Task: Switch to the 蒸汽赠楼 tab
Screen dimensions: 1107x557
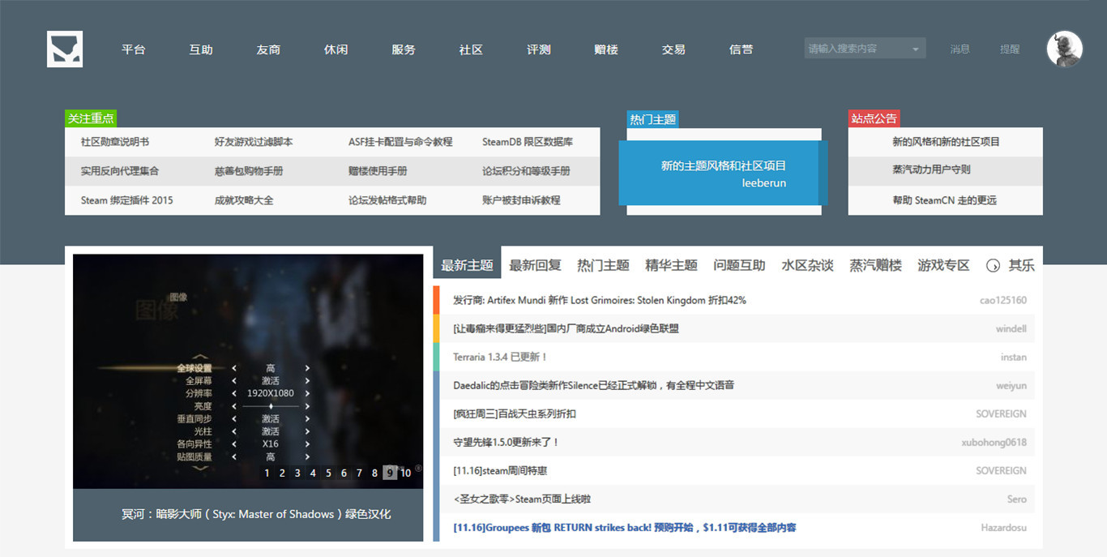Action: click(875, 265)
